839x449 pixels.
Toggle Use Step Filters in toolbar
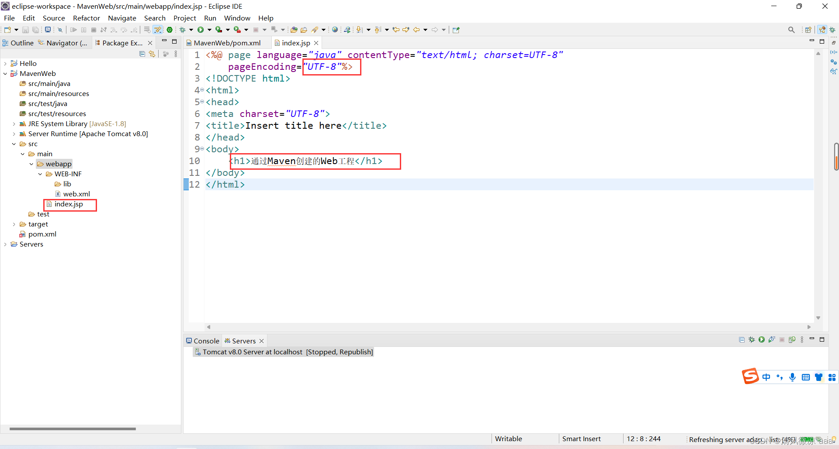pyautogui.click(x=157, y=30)
